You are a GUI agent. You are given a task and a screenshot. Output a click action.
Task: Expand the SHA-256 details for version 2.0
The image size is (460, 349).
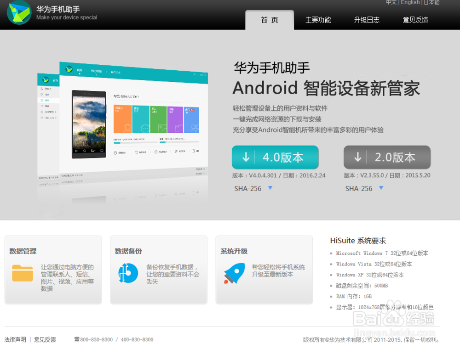coord(381,188)
